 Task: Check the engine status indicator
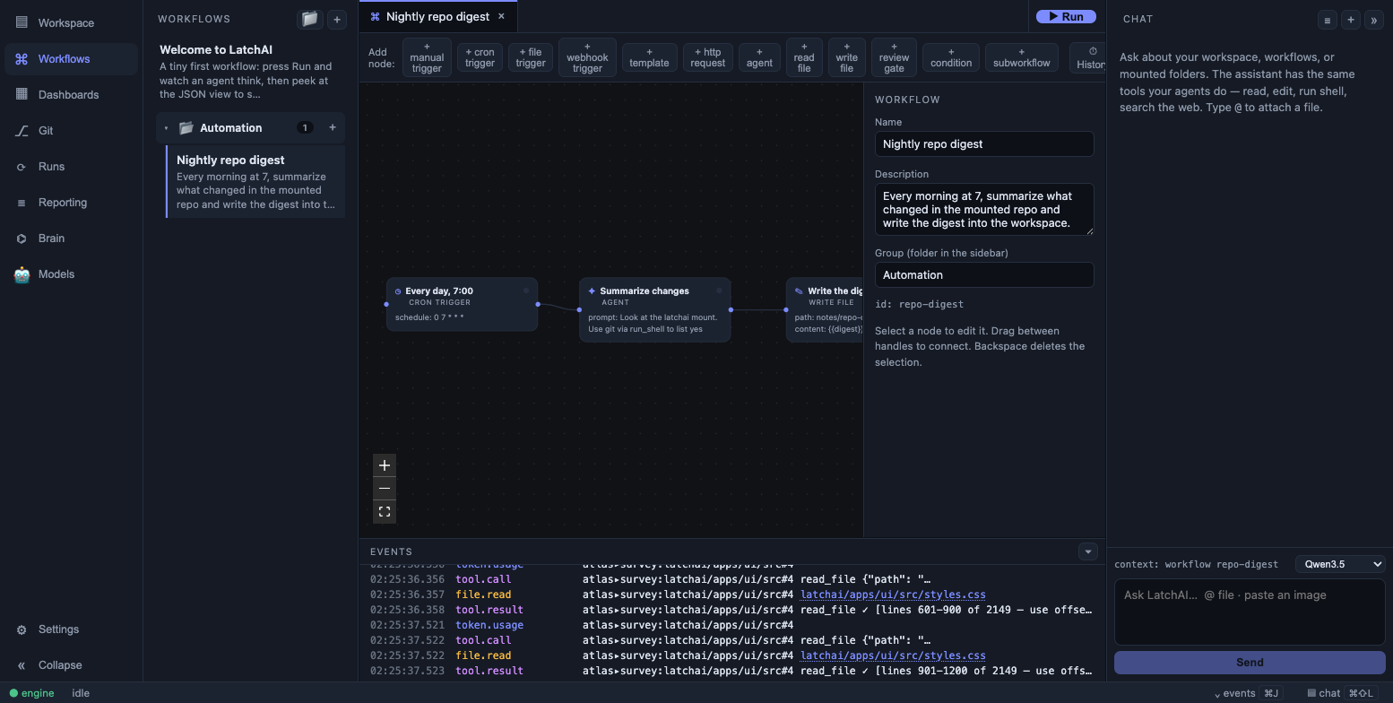pyautogui.click(x=32, y=693)
